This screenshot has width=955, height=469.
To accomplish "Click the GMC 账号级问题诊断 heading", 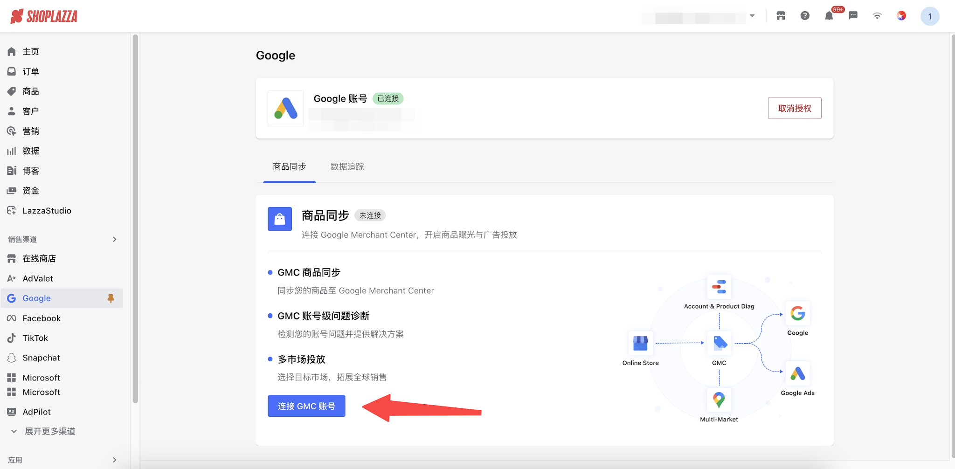I will pyautogui.click(x=324, y=316).
